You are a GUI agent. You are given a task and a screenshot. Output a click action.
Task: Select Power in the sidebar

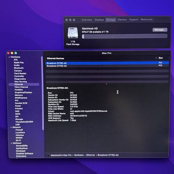[18, 106]
